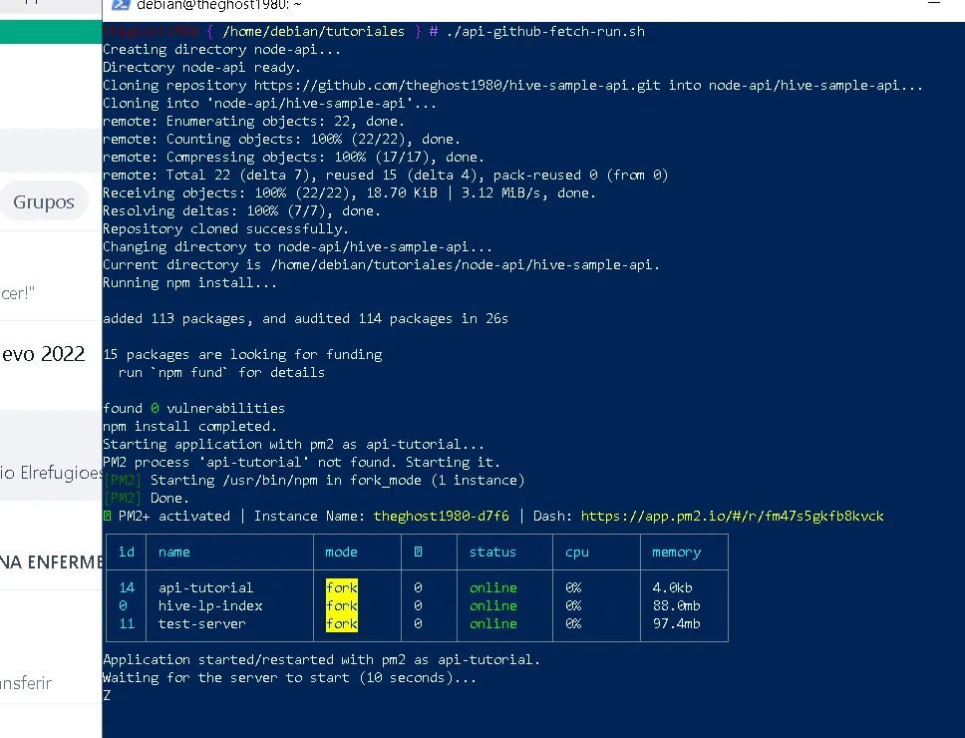Click the cpu column header in the PM2 table
The width and height of the screenshot is (965, 738).
[x=576, y=553]
